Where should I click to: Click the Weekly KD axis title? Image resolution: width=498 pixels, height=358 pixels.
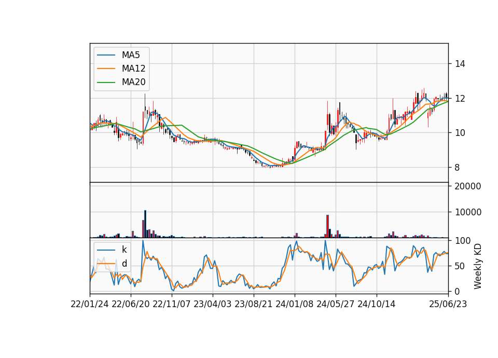pos(478,266)
